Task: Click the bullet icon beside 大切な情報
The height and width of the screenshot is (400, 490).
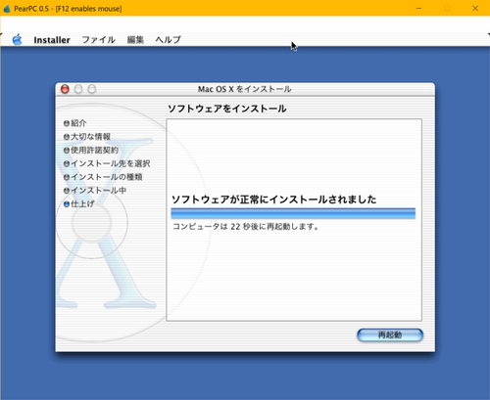Action: click(x=67, y=137)
